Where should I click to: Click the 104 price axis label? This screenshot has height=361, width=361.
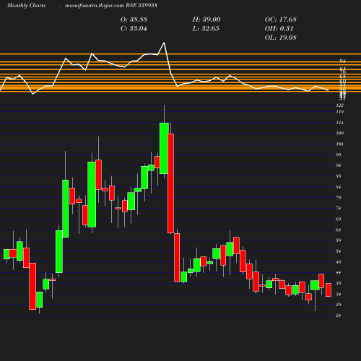[x=339, y=144]
